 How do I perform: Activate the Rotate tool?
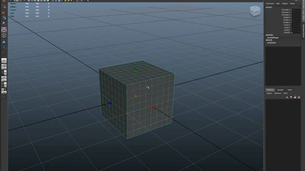[x=4, y=23]
